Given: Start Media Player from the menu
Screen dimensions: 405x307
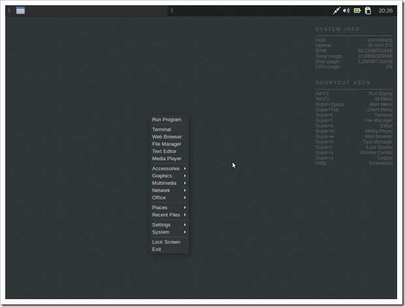Looking at the screenshot, I should point(169,159).
